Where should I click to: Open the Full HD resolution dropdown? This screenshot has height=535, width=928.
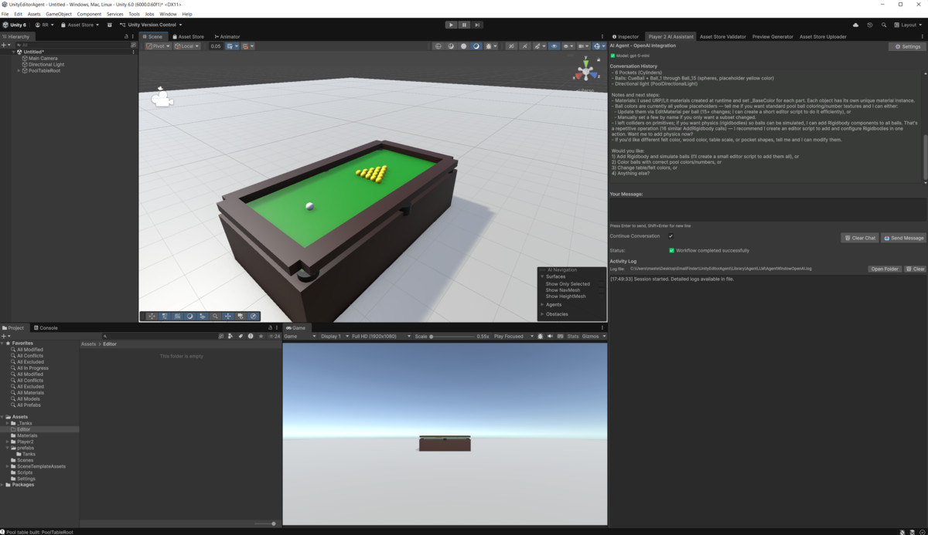point(380,337)
